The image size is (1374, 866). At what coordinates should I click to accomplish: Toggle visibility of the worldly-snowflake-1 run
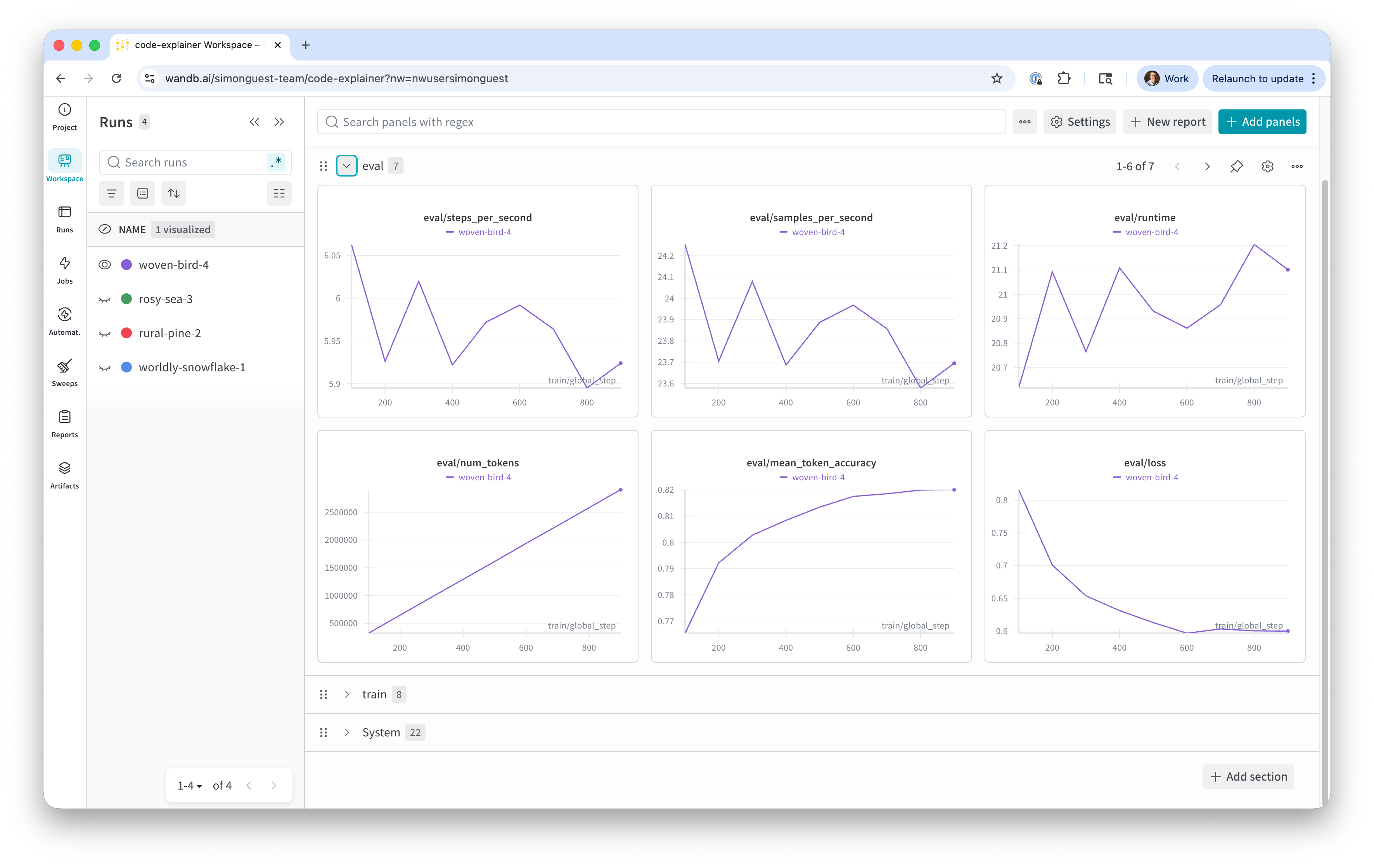pos(105,368)
